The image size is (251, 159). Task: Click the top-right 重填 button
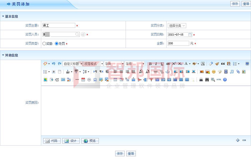[x=246, y=4]
